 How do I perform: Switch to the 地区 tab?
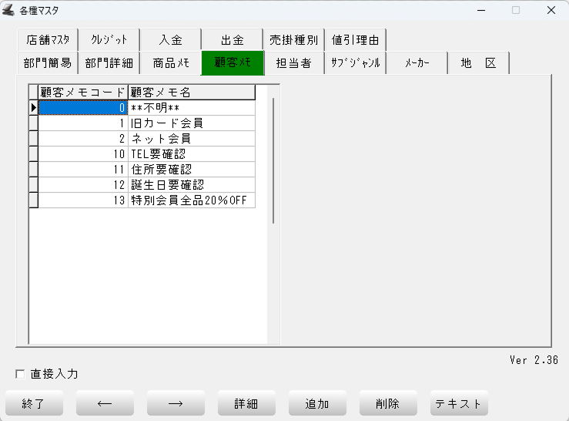point(478,63)
